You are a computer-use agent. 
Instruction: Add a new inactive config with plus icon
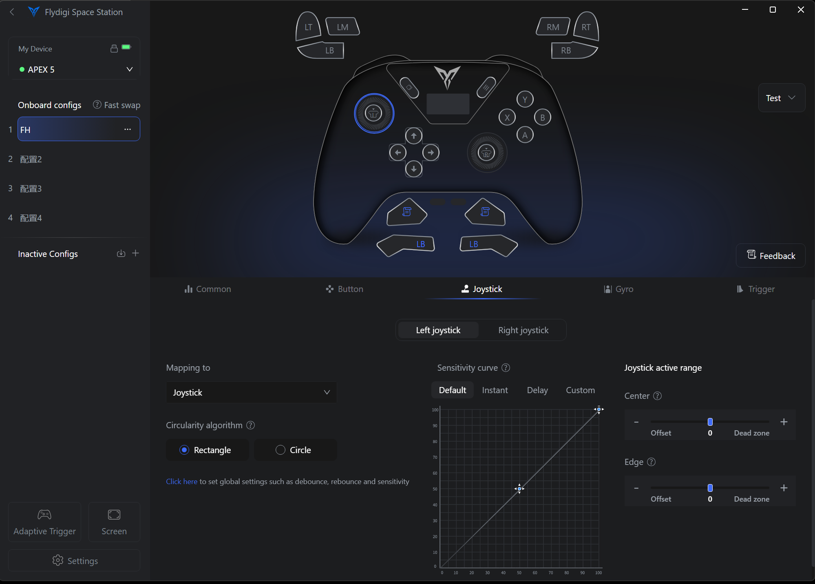click(136, 253)
